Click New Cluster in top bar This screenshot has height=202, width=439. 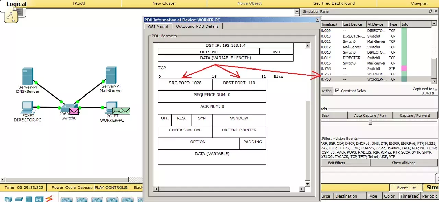(164, 3)
